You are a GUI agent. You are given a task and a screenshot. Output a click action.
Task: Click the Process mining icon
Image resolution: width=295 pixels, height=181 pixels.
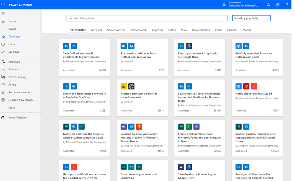pyautogui.click(x=3, y=77)
